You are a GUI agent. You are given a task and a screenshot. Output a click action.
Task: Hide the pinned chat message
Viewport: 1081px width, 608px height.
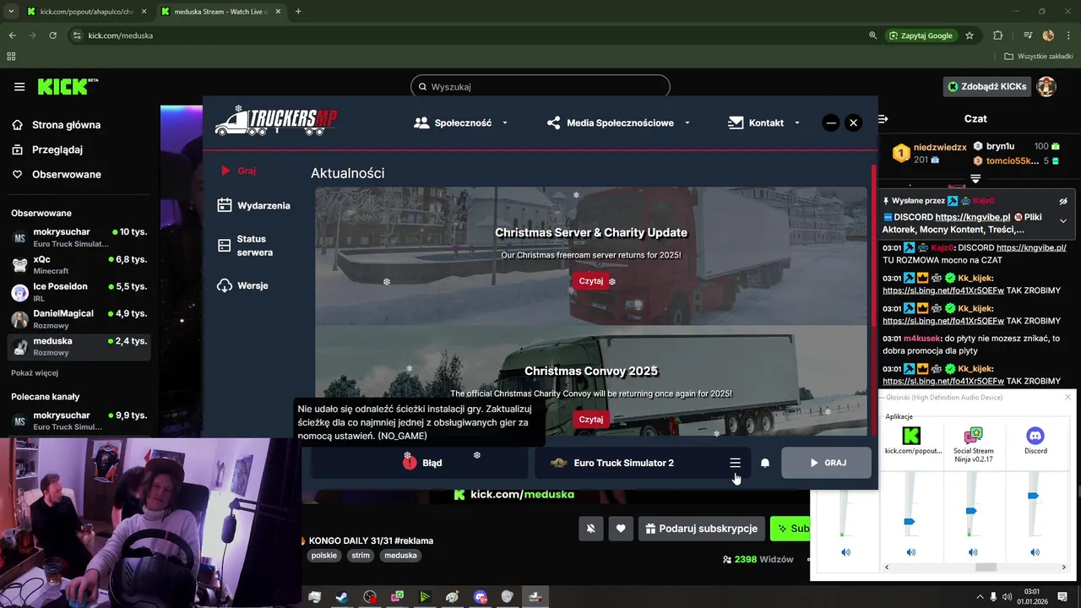[x=1063, y=201]
